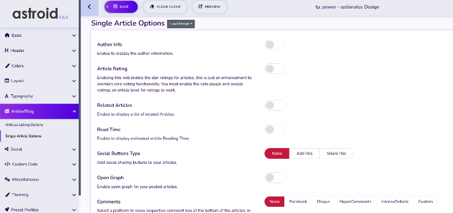
Task: Click the Custom Code brackets icon
Action: coord(7,164)
